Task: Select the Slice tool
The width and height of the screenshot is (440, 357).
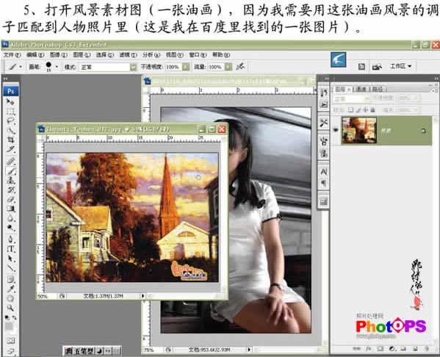Action: [10, 148]
